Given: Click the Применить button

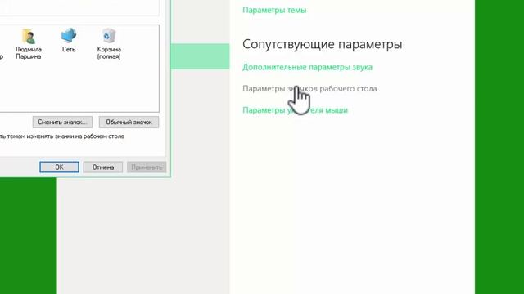Looking at the screenshot, I should [x=147, y=167].
